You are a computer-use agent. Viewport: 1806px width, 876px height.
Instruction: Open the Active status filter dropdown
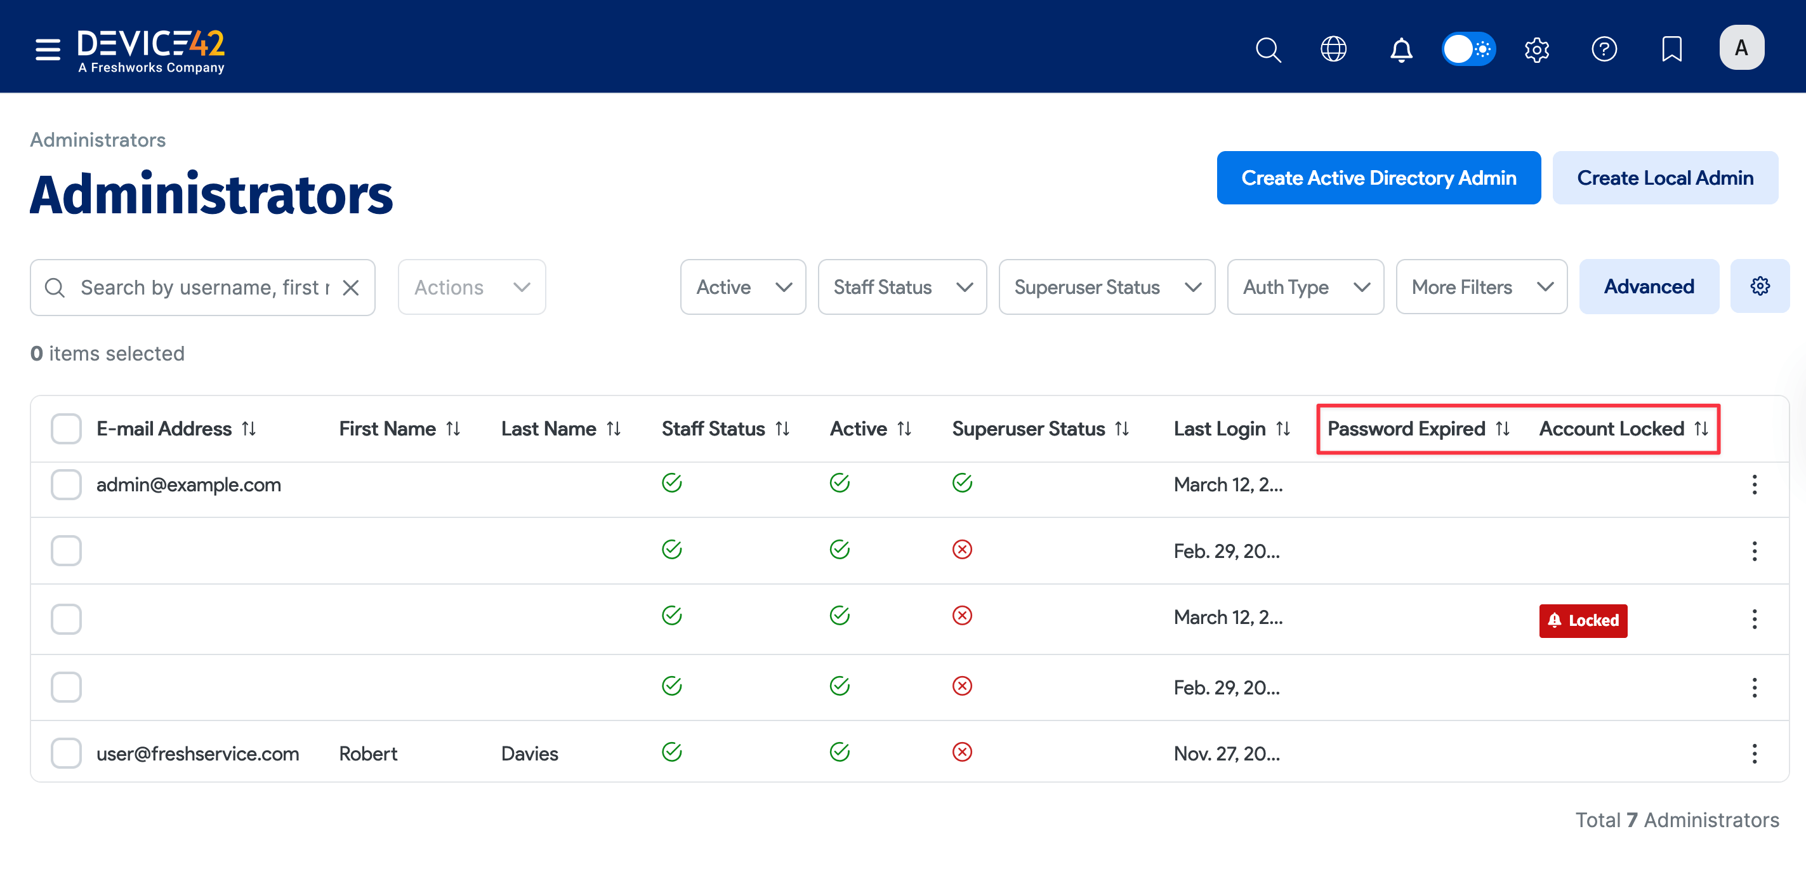tap(742, 287)
